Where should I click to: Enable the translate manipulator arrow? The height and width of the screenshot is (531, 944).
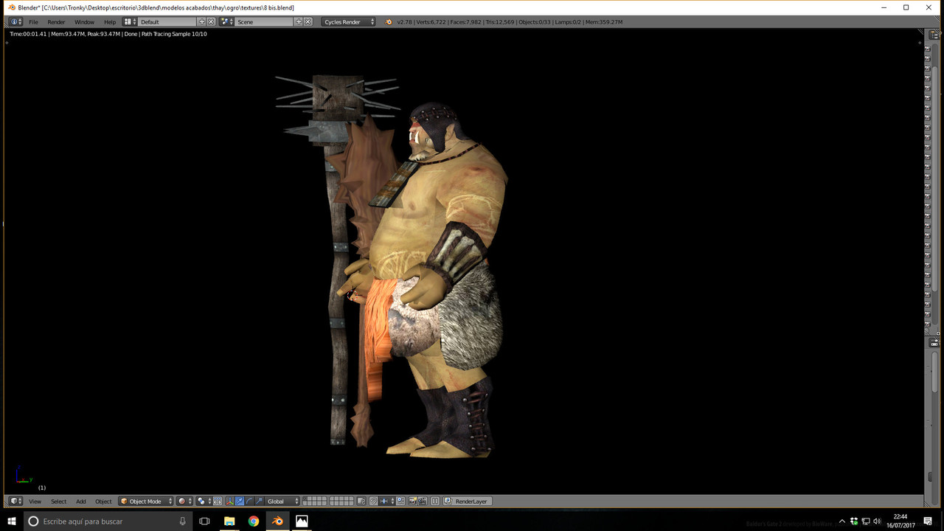[240, 502]
